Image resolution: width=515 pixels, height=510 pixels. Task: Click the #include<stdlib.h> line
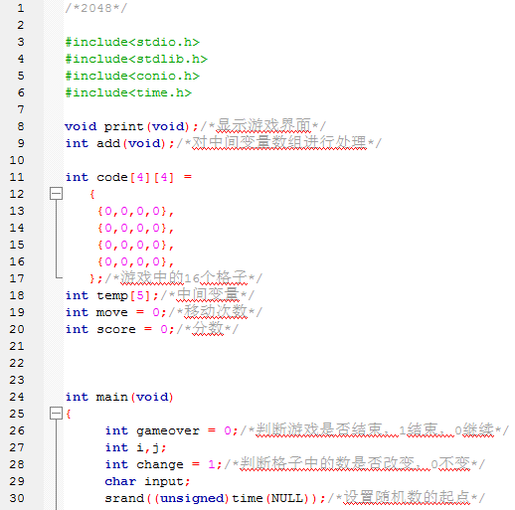136,59
